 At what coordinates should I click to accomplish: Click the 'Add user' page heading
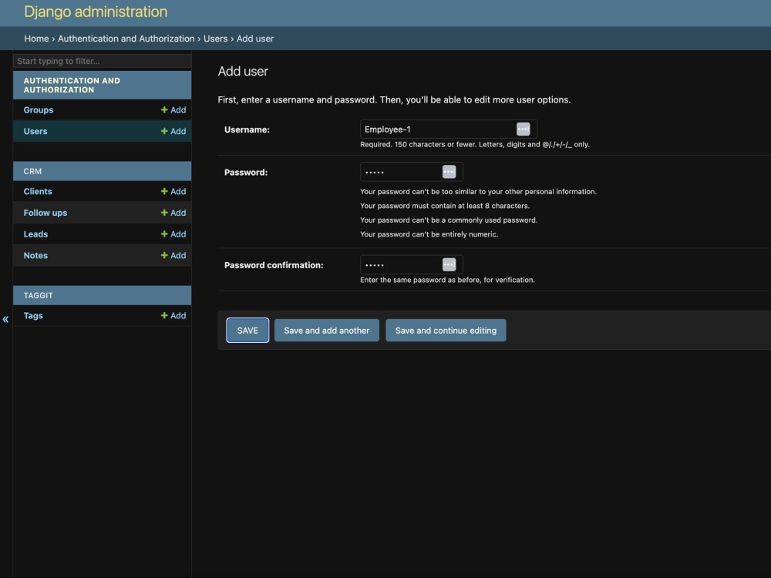[x=243, y=71]
